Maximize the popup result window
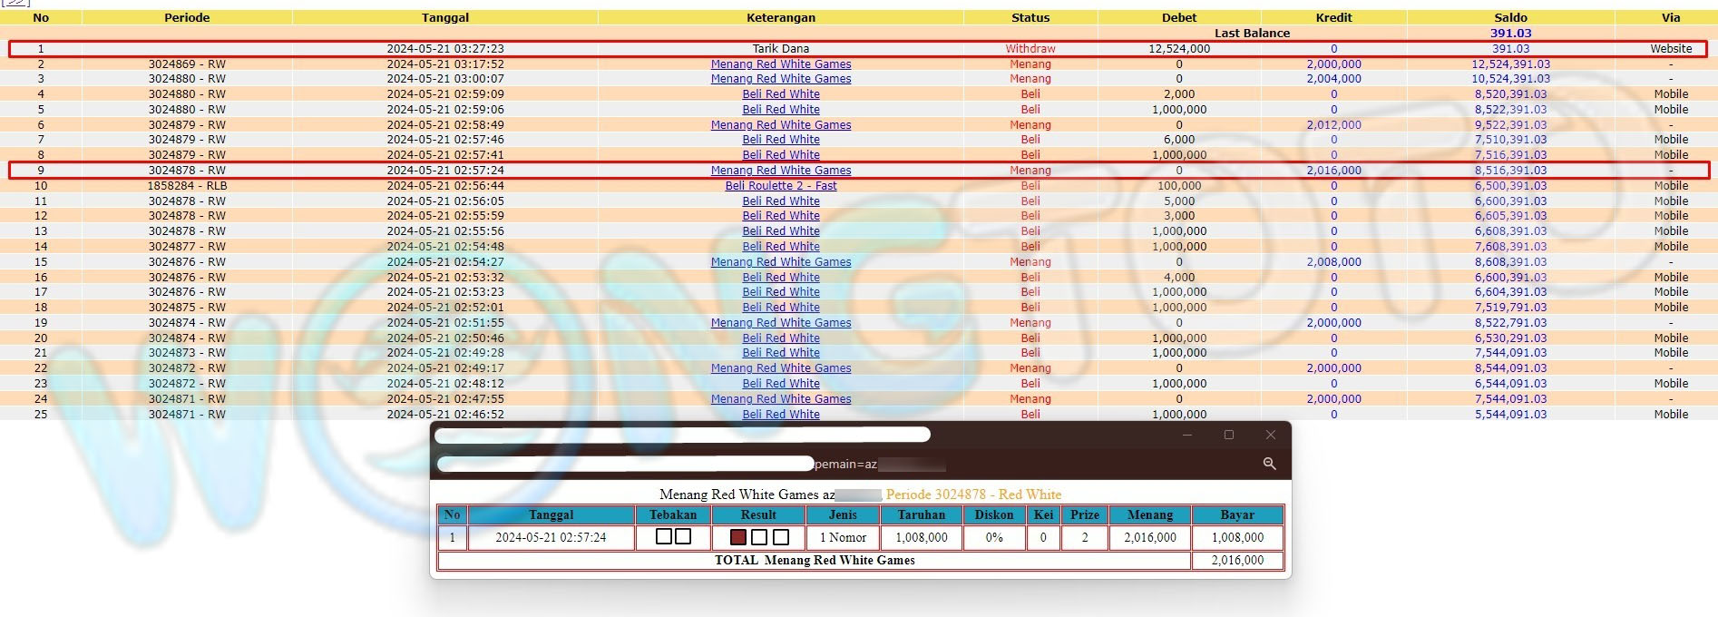Screen dimensions: 1718x617 pyautogui.click(x=1228, y=435)
